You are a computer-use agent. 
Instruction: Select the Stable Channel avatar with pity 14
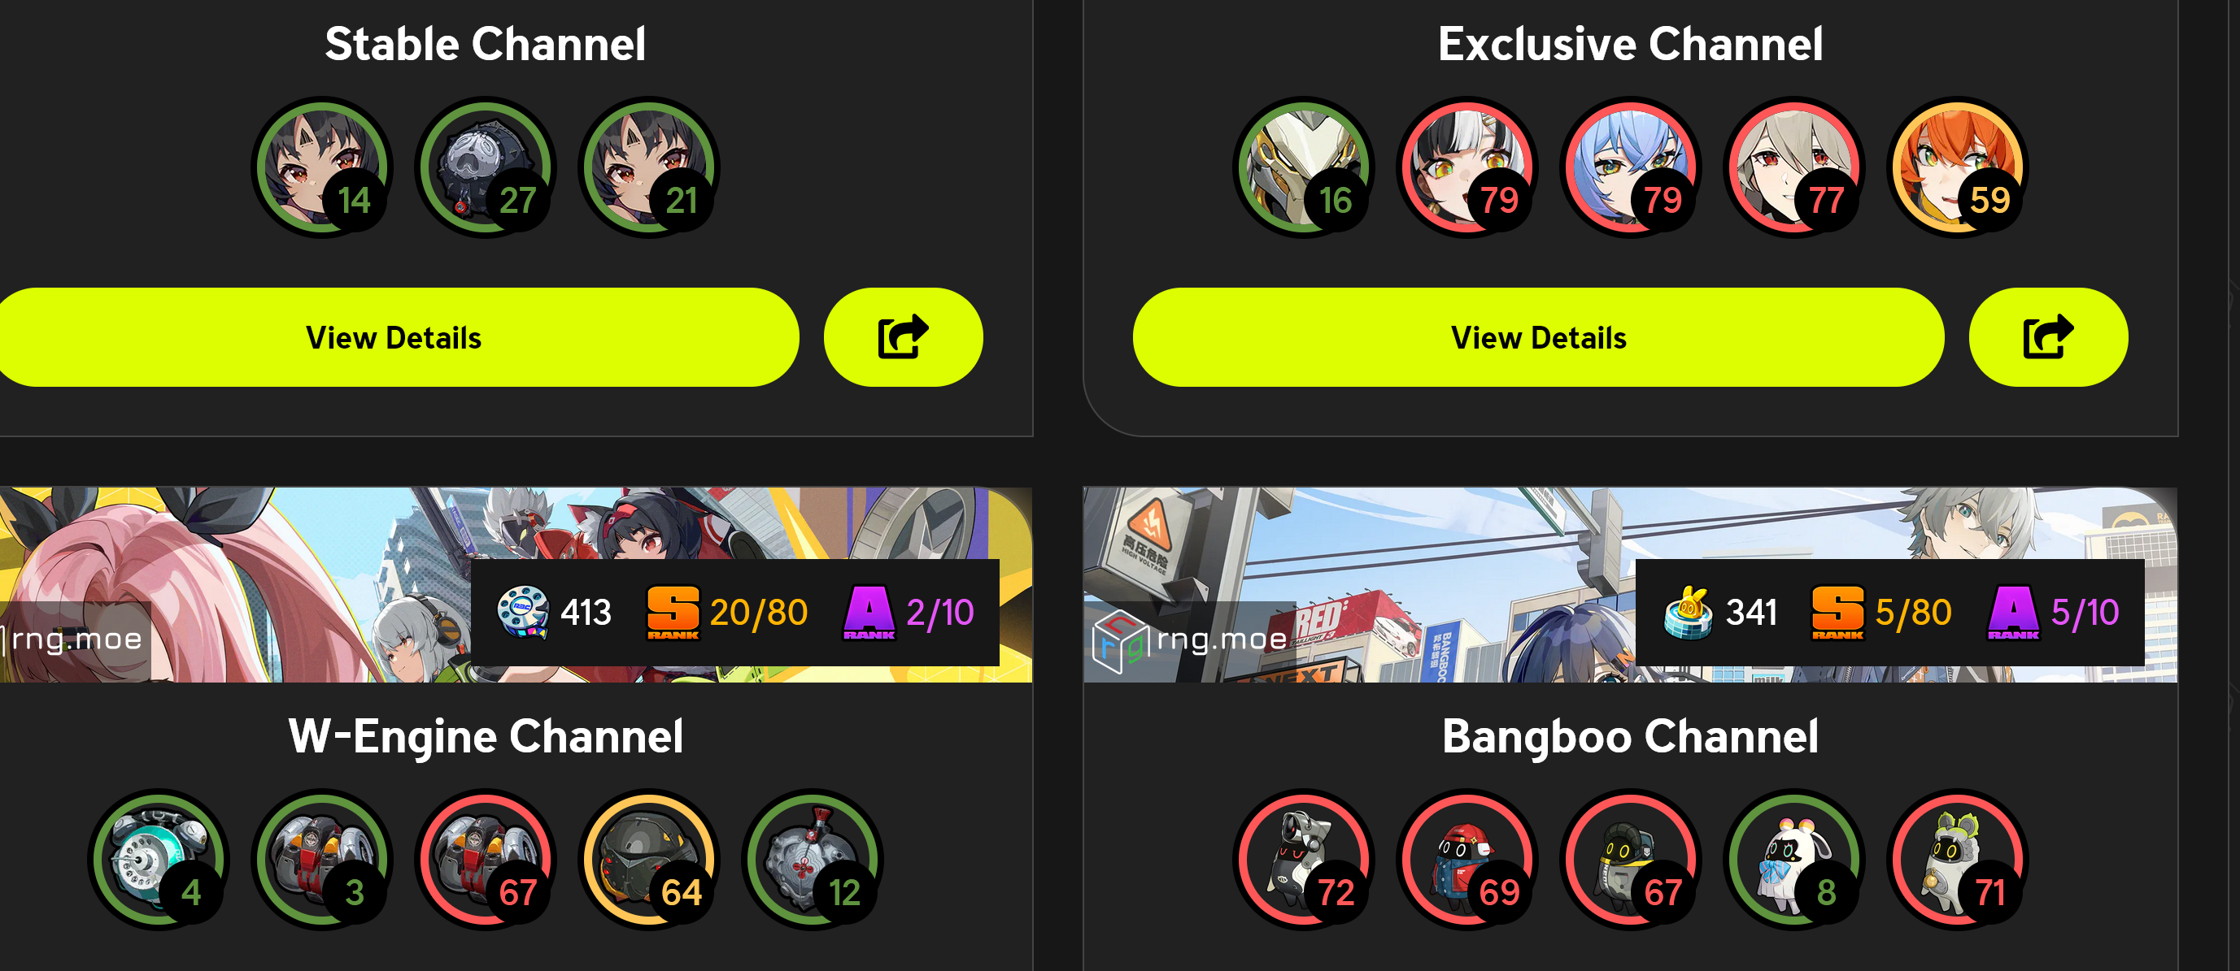[322, 167]
